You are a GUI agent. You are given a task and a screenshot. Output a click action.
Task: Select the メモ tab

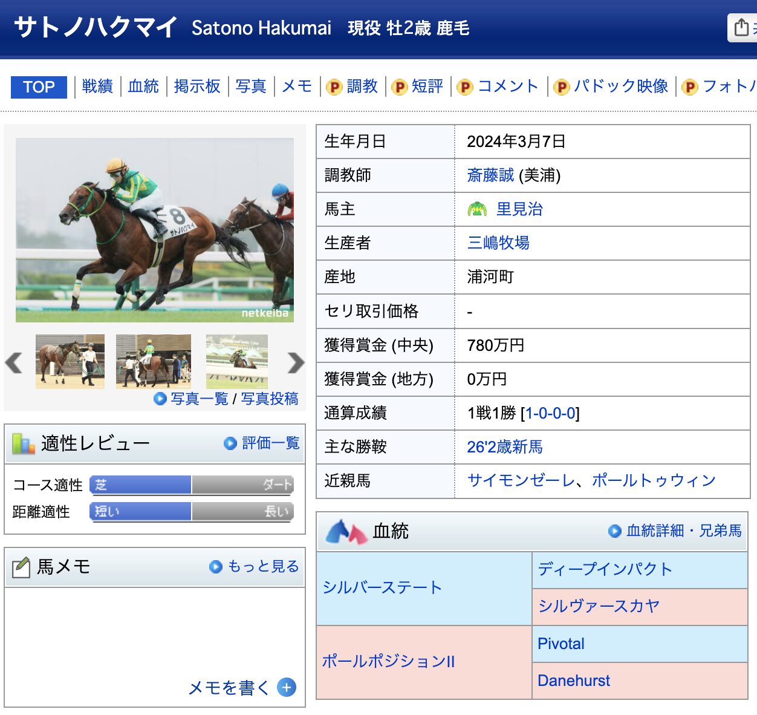[x=297, y=87]
